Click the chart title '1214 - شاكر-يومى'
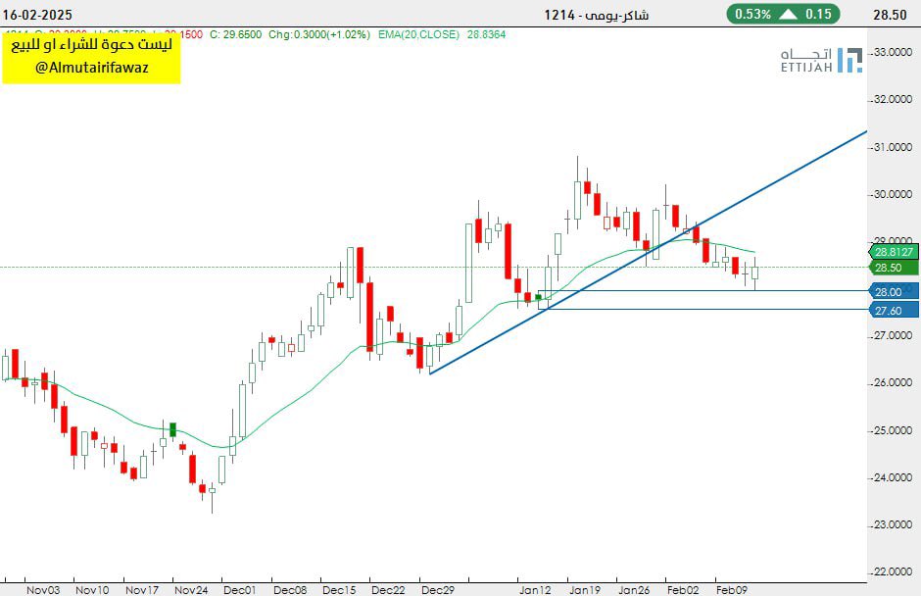The height and width of the screenshot is (596, 921). click(x=596, y=15)
